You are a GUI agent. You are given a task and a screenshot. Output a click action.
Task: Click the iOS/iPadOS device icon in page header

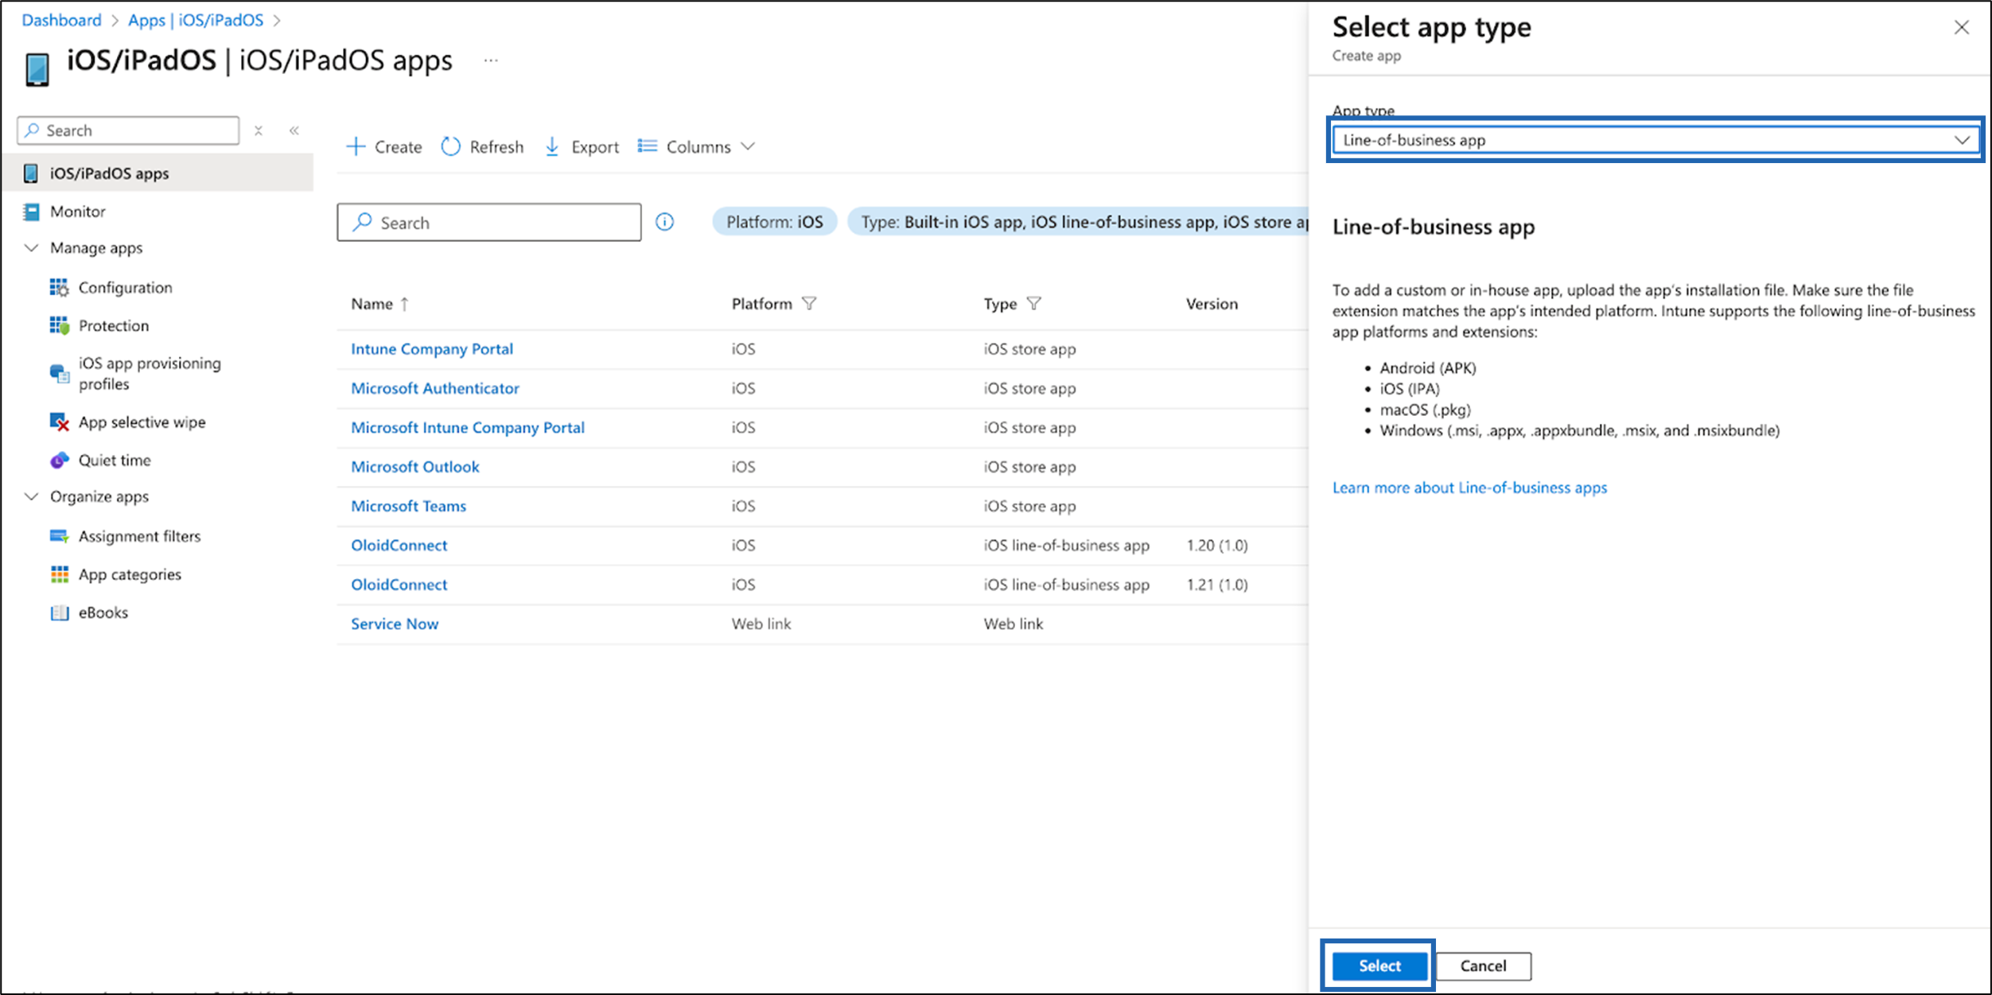coord(37,69)
